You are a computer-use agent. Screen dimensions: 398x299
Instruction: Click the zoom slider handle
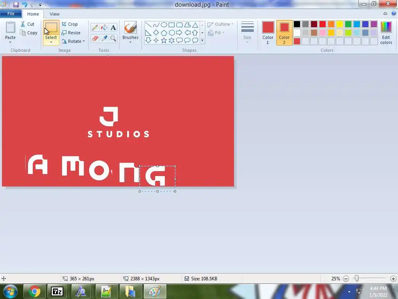point(357,279)
